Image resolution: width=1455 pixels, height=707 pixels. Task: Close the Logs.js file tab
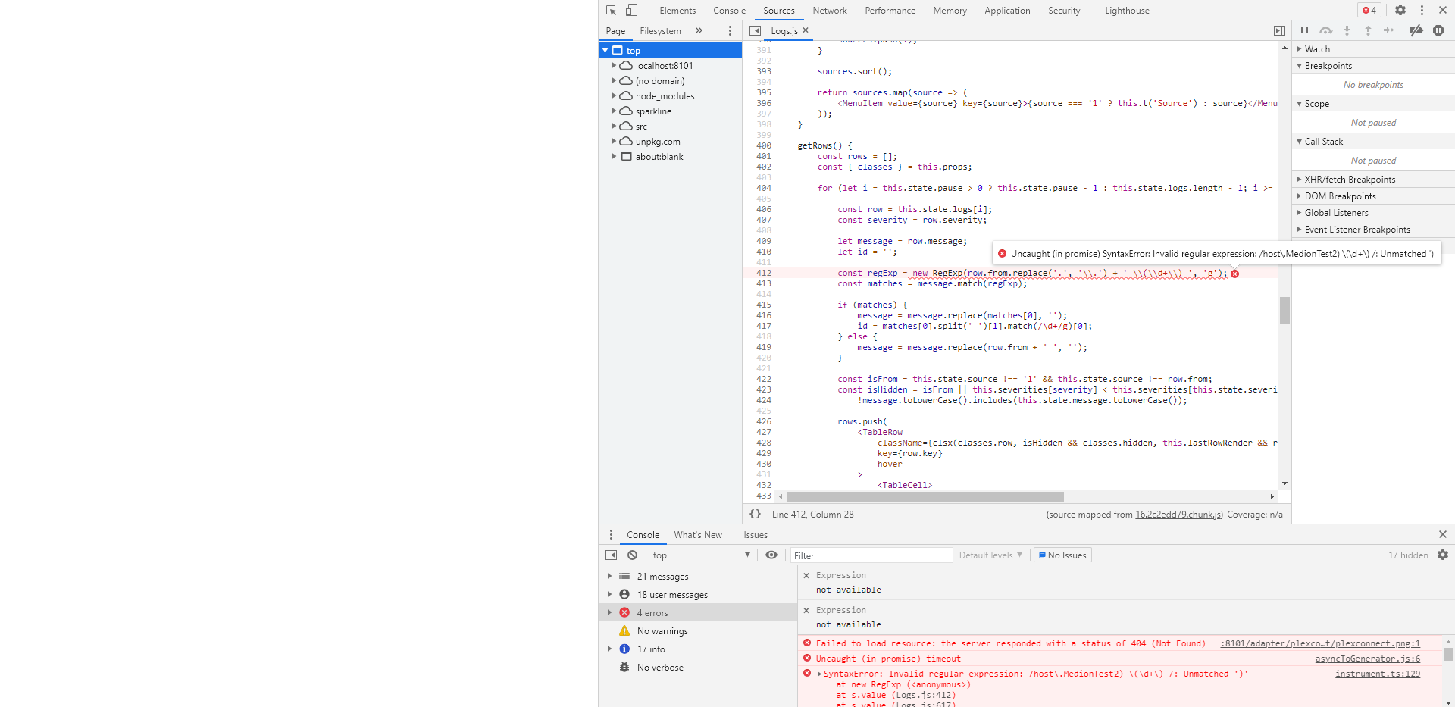pos(806,30)
